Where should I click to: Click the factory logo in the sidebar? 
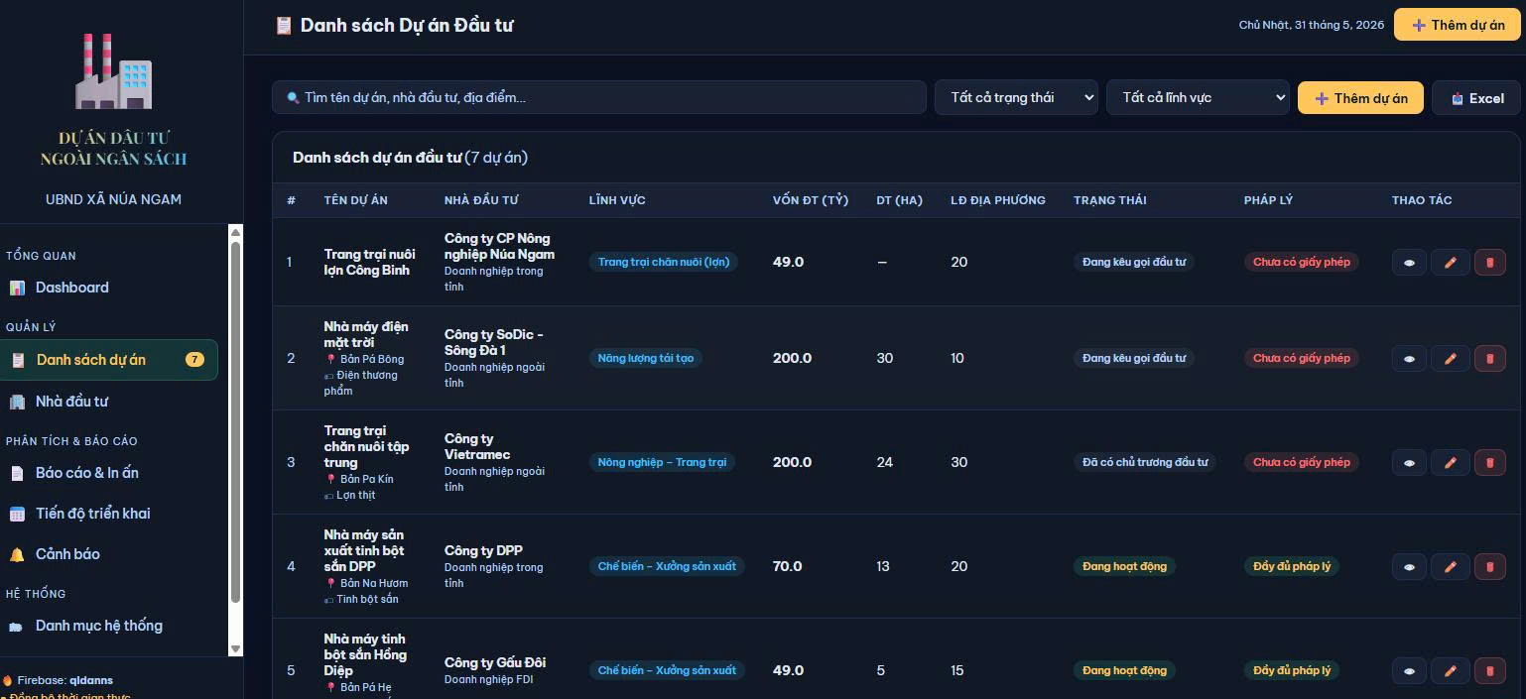113,71
